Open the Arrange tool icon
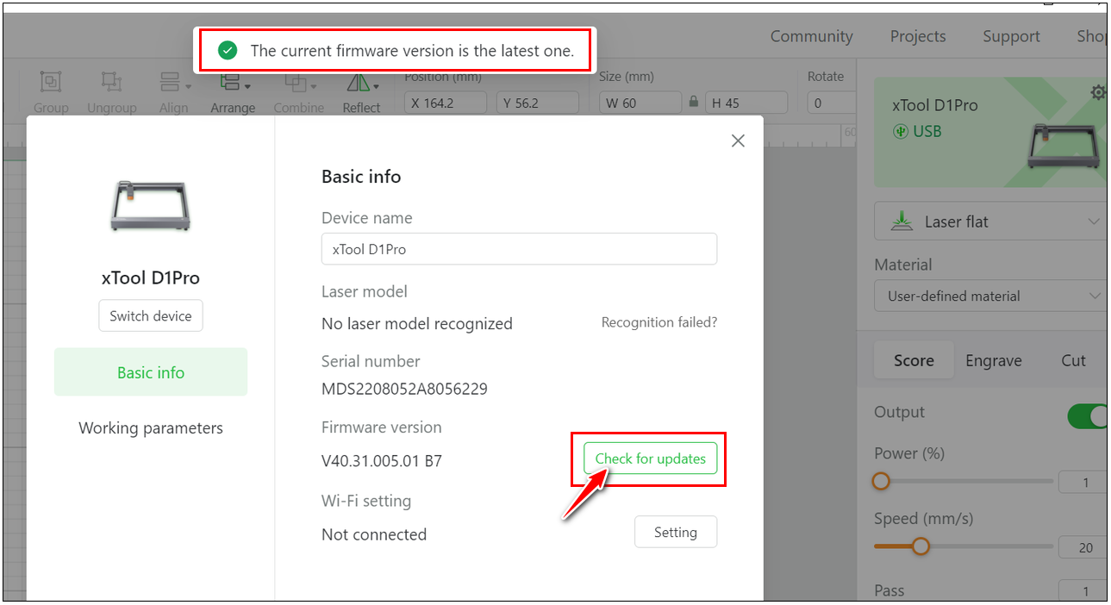The height and width of the screenshot is (605, 1111). click(x=232, y=84)
